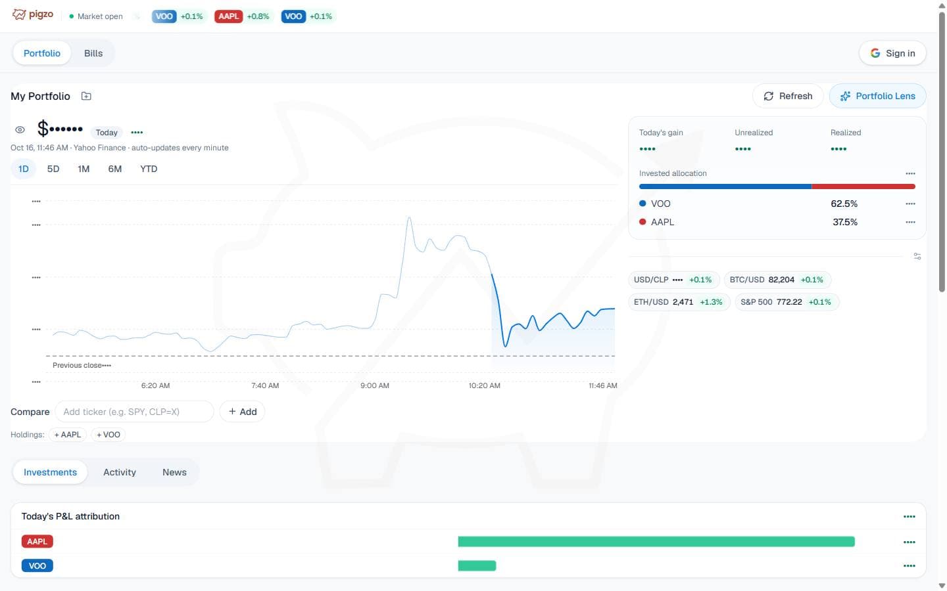
Task: Click the blue VOO dot in allocation legend
Action: coord(643,204)
